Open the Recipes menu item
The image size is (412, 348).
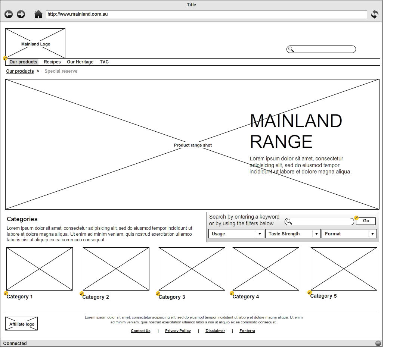pos(52,62)
